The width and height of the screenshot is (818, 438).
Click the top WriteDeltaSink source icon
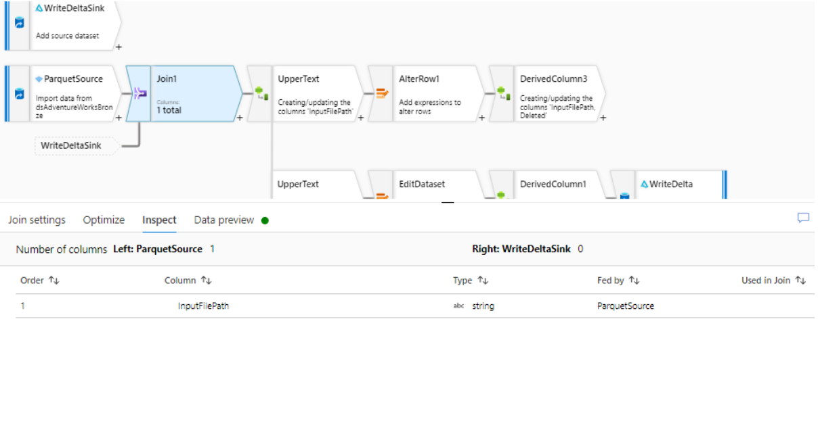coord(19,22)
